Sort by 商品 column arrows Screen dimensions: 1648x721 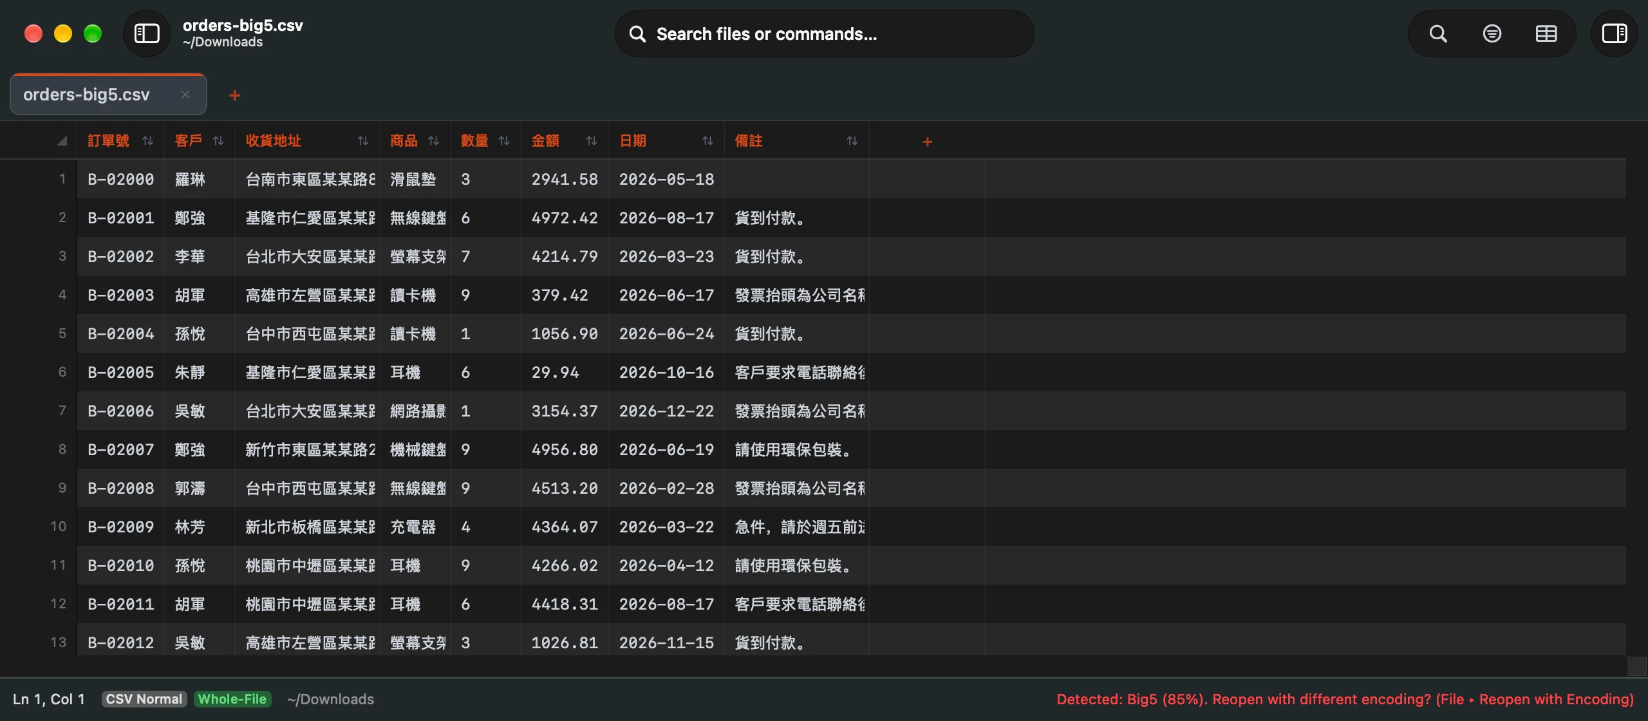pyautogui.click(x=433, y=140)
